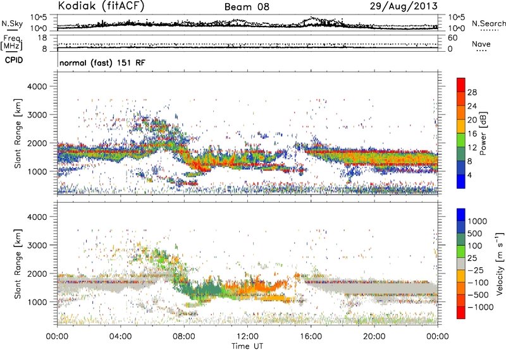This screenshot has height=350, width=506.
Task: Click the 'Time UT' axis title
Action: tap(247, 346)
